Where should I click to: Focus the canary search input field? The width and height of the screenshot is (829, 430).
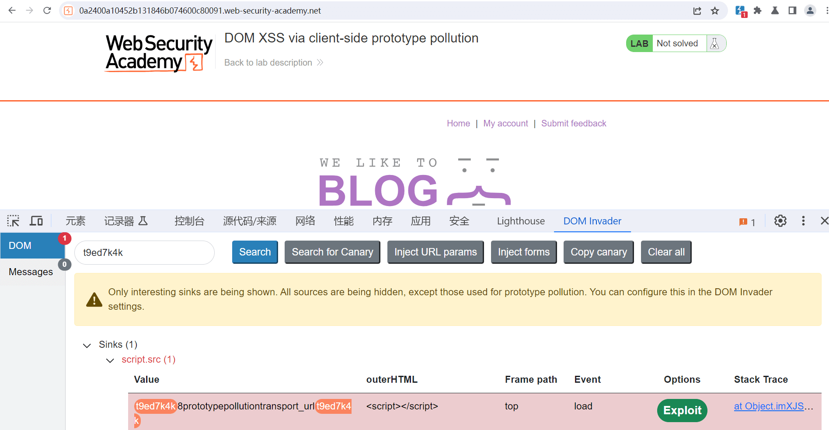pos(144,253)
